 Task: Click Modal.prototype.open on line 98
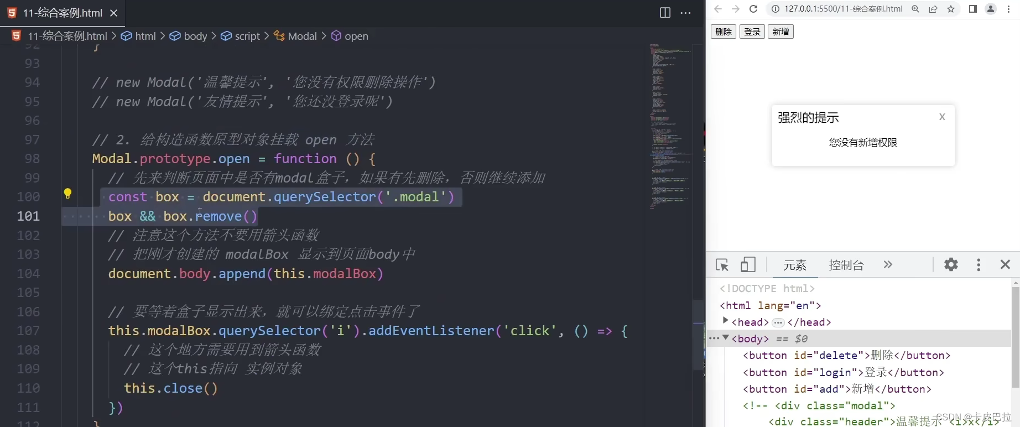(x=171, y=159)
